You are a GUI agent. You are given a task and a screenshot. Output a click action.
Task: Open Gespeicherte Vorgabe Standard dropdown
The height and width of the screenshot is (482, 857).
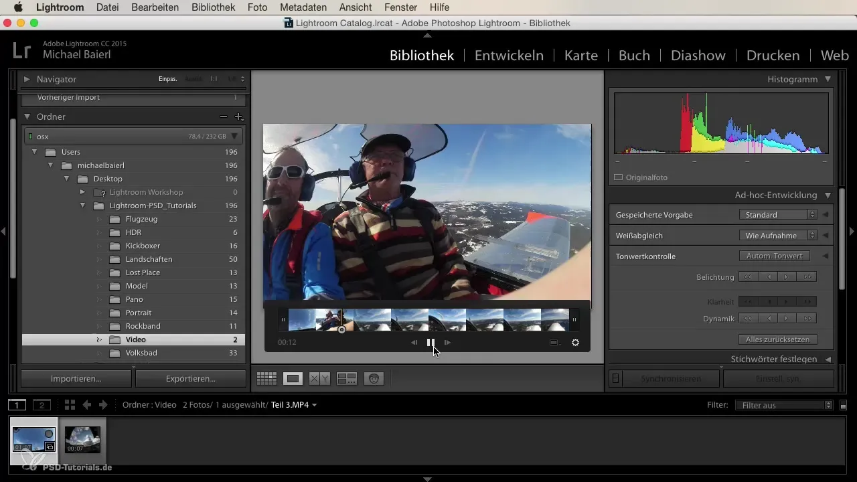[778, 215]
